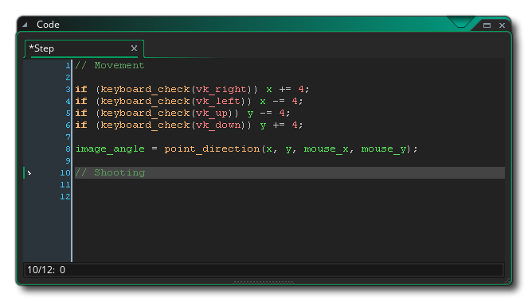Select the *Step tab
The image size is (528, 301).
84,48
